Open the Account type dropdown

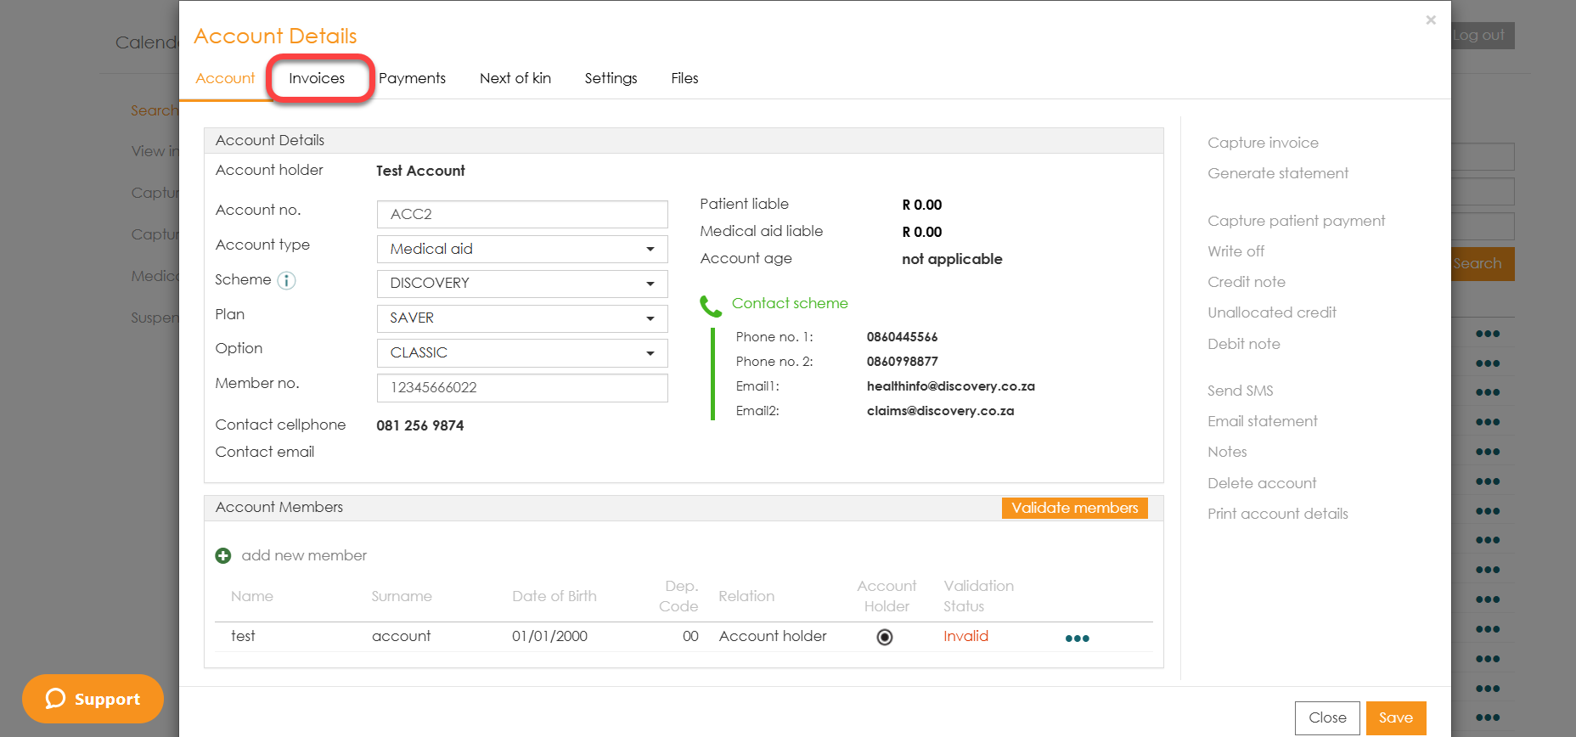click(521, 250)
